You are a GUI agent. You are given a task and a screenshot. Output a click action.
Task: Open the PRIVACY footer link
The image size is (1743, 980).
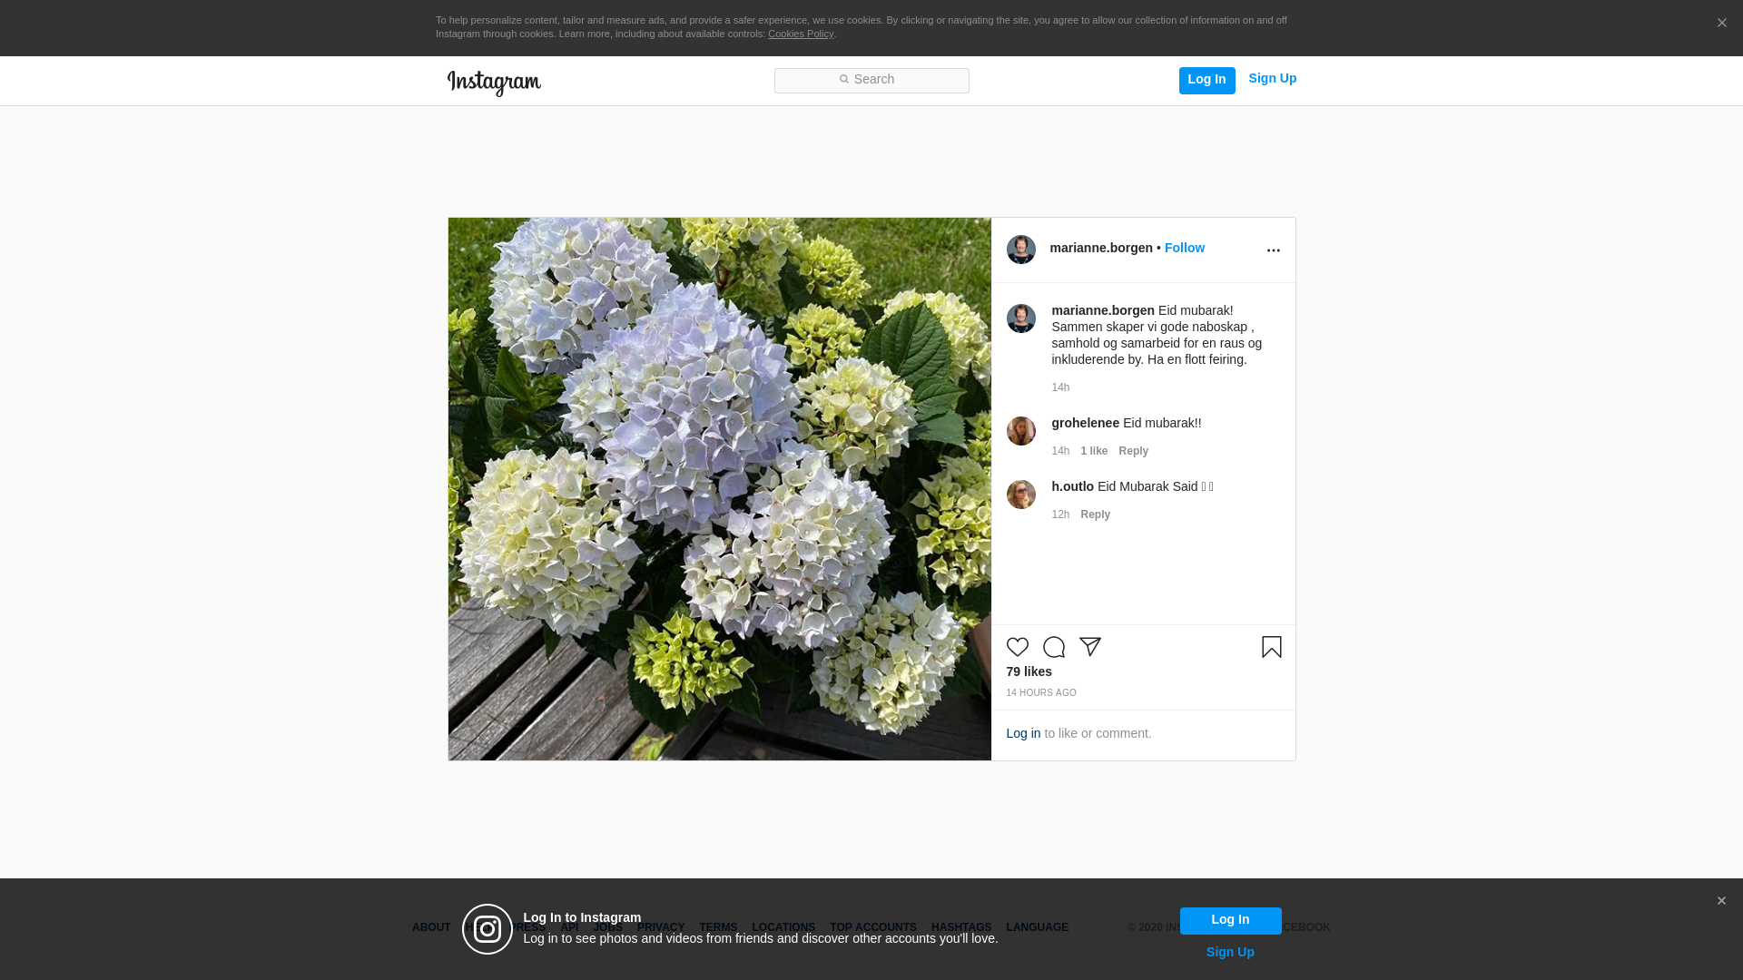(661, 927)
